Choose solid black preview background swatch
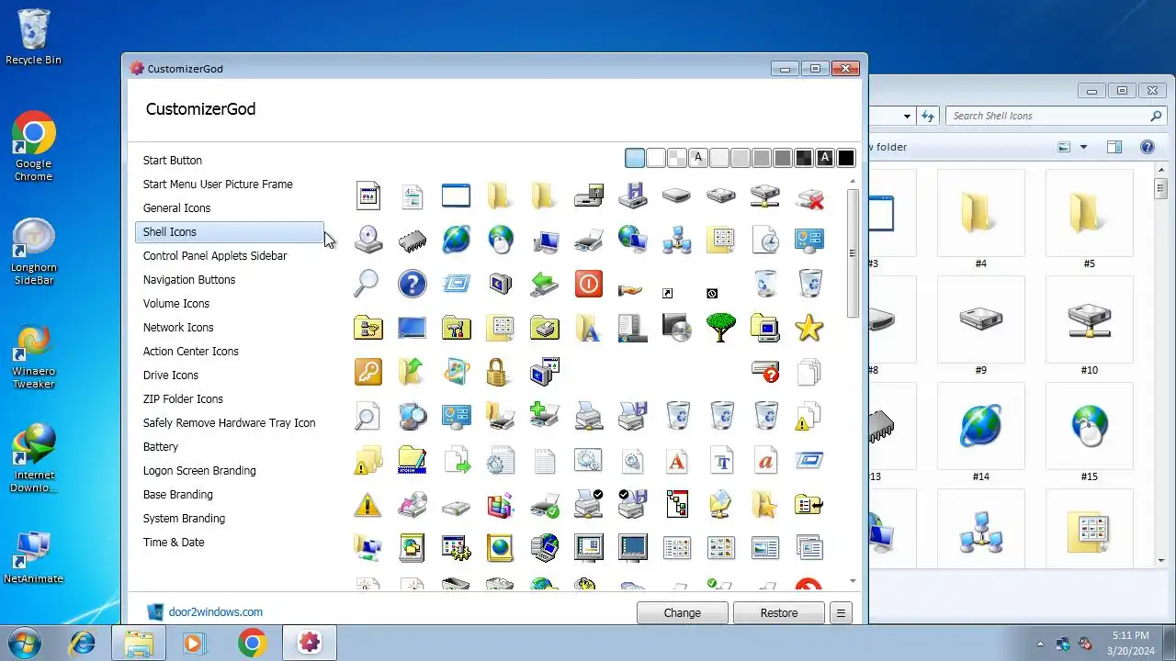 pos(846,158)
